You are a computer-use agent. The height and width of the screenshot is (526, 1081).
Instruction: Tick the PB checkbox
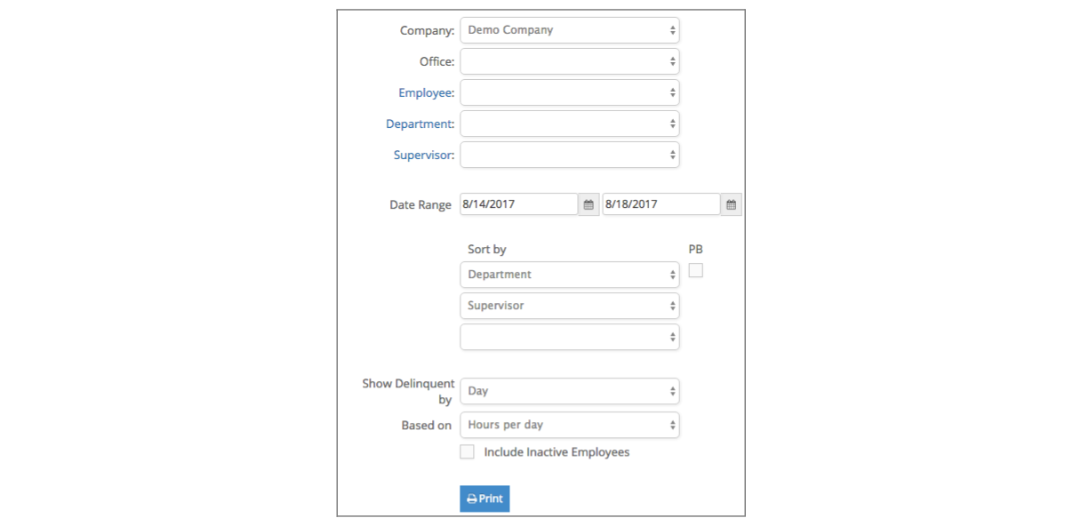coord(695,270)
